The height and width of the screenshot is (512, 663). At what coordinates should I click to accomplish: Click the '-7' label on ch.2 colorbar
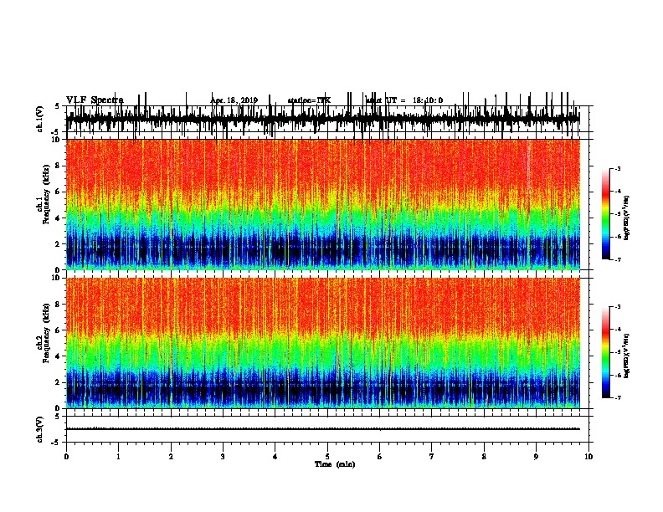coord(617,397)
